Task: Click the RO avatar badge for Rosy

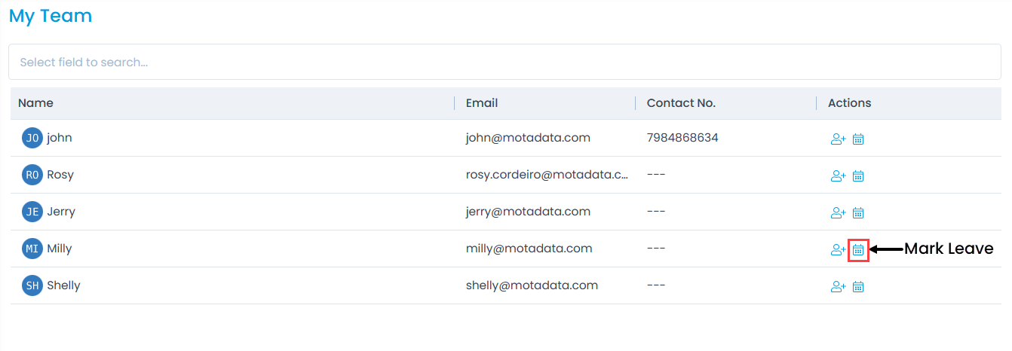Action: 32,175
